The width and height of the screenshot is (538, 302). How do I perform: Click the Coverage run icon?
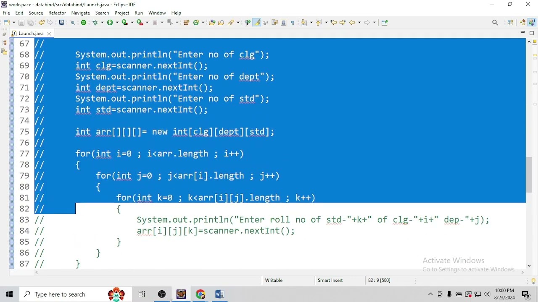(x=125, y=23)
